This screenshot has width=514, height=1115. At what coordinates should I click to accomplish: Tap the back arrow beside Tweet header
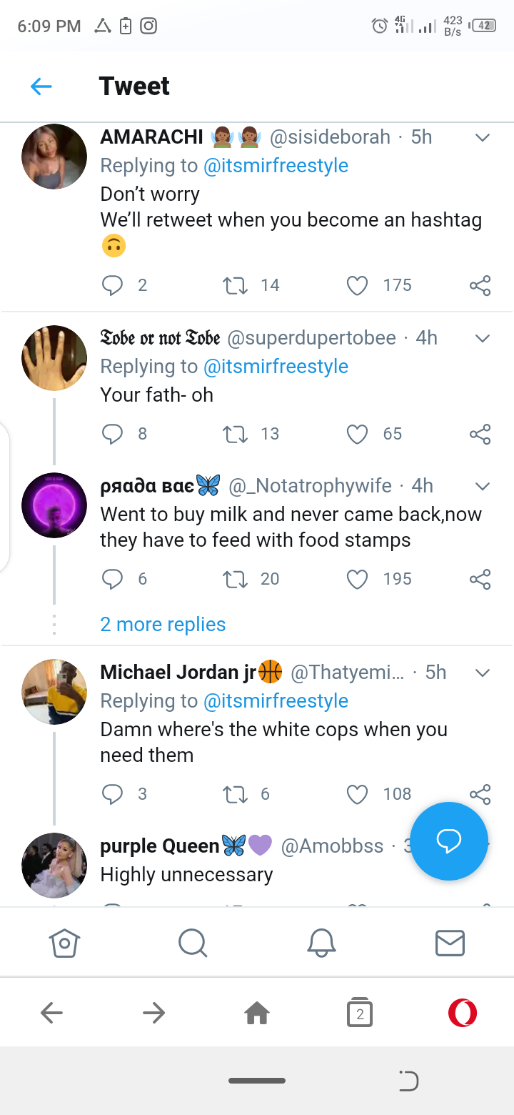[x=41, y=86]
